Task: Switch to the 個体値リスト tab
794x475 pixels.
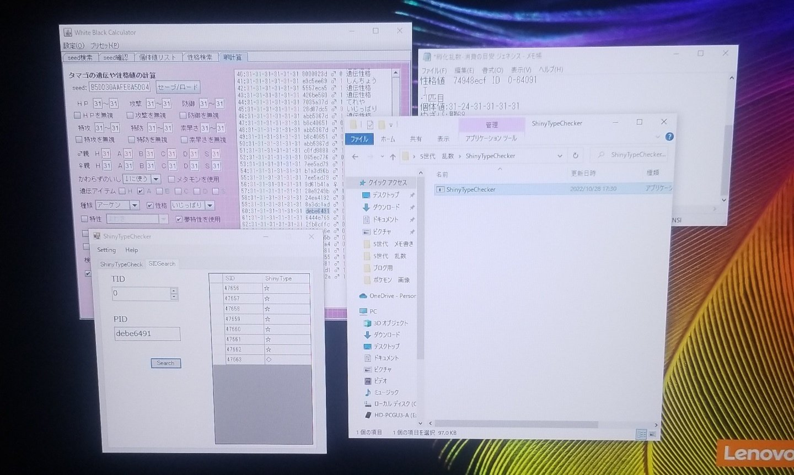Action: (157, 57)
